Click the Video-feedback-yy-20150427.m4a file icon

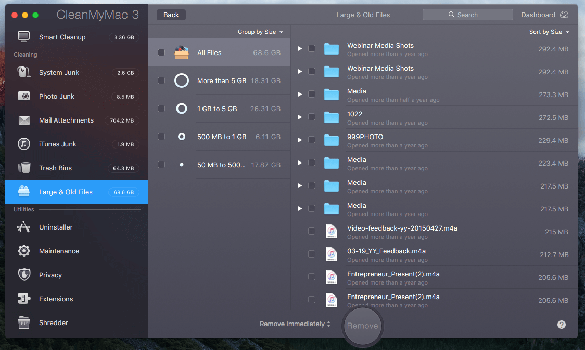(x=332, y=232)
